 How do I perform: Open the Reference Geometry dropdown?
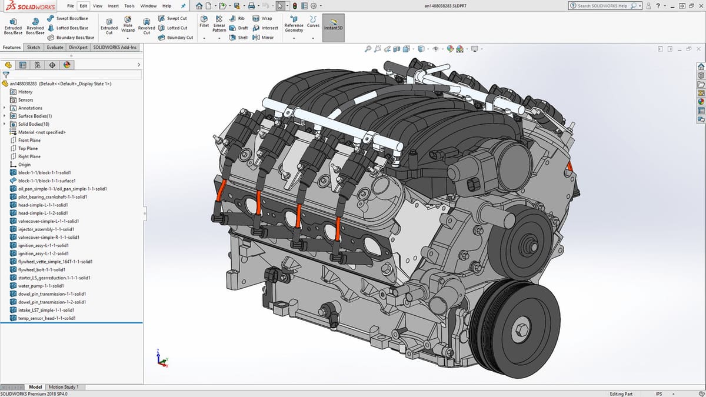(294, 38)
